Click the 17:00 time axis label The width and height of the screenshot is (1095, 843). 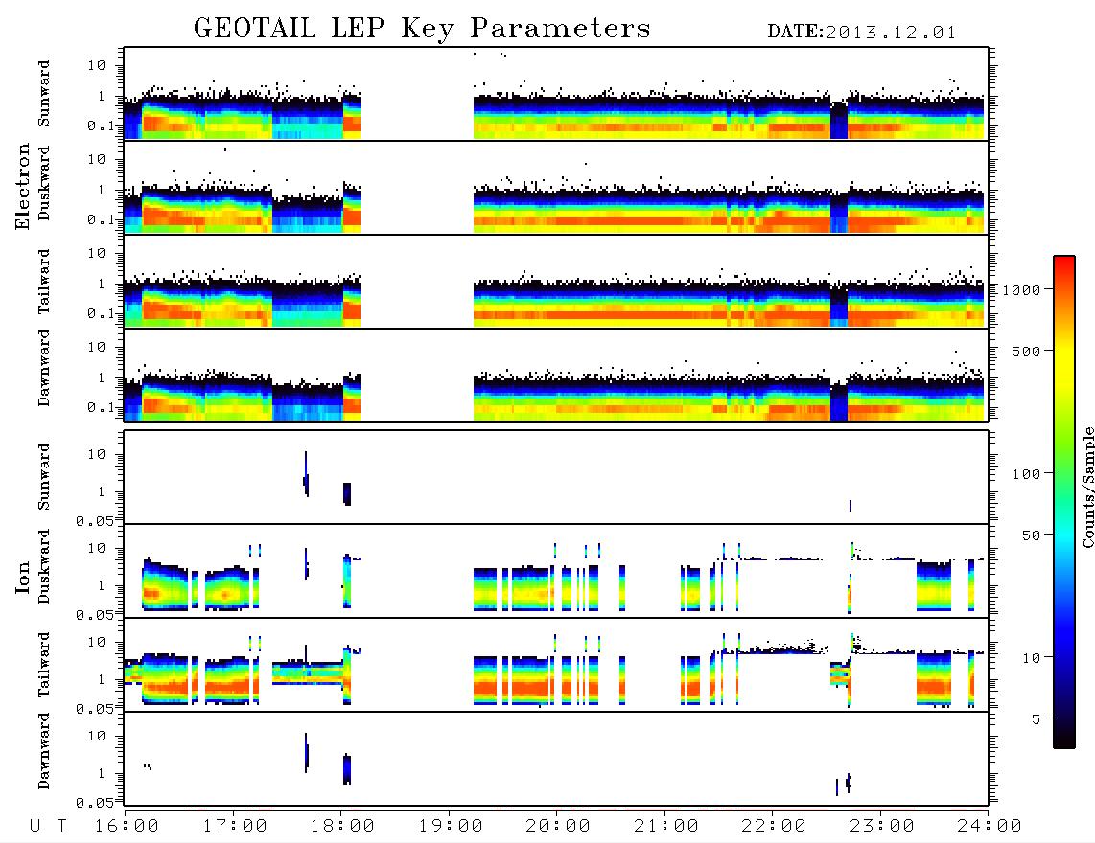[x=235, y=827]
